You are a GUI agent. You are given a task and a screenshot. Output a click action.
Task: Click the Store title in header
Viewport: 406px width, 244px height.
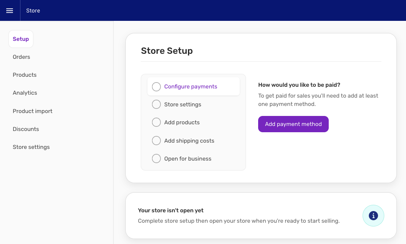tap(33, 10)
